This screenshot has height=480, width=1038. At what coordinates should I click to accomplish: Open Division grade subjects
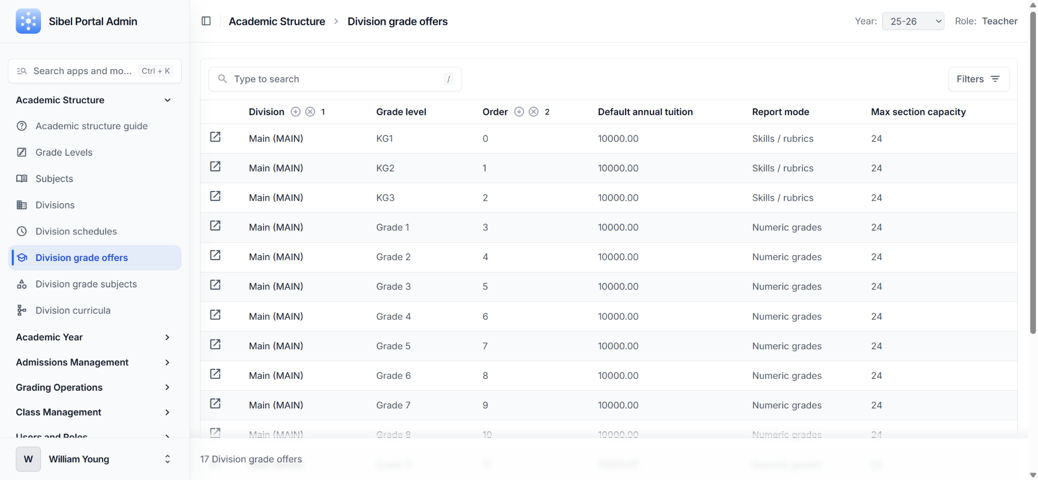click(86, 284)
